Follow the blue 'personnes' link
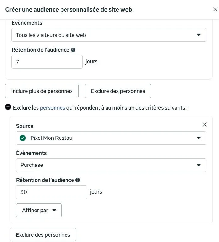This screenshot has width=219, height=242. click(52, 108)
